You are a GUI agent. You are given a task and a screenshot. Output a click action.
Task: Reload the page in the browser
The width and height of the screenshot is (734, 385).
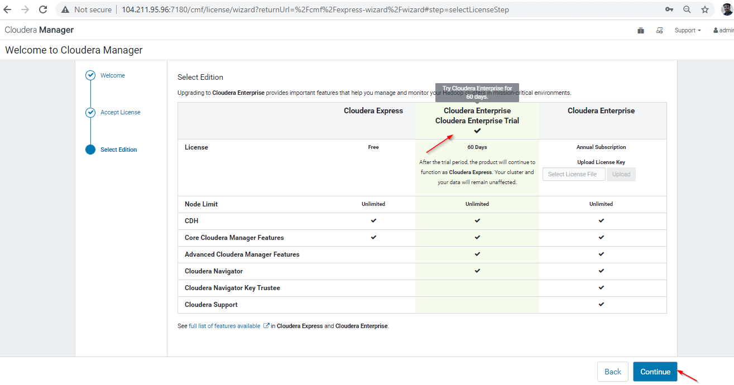[43, 9]
